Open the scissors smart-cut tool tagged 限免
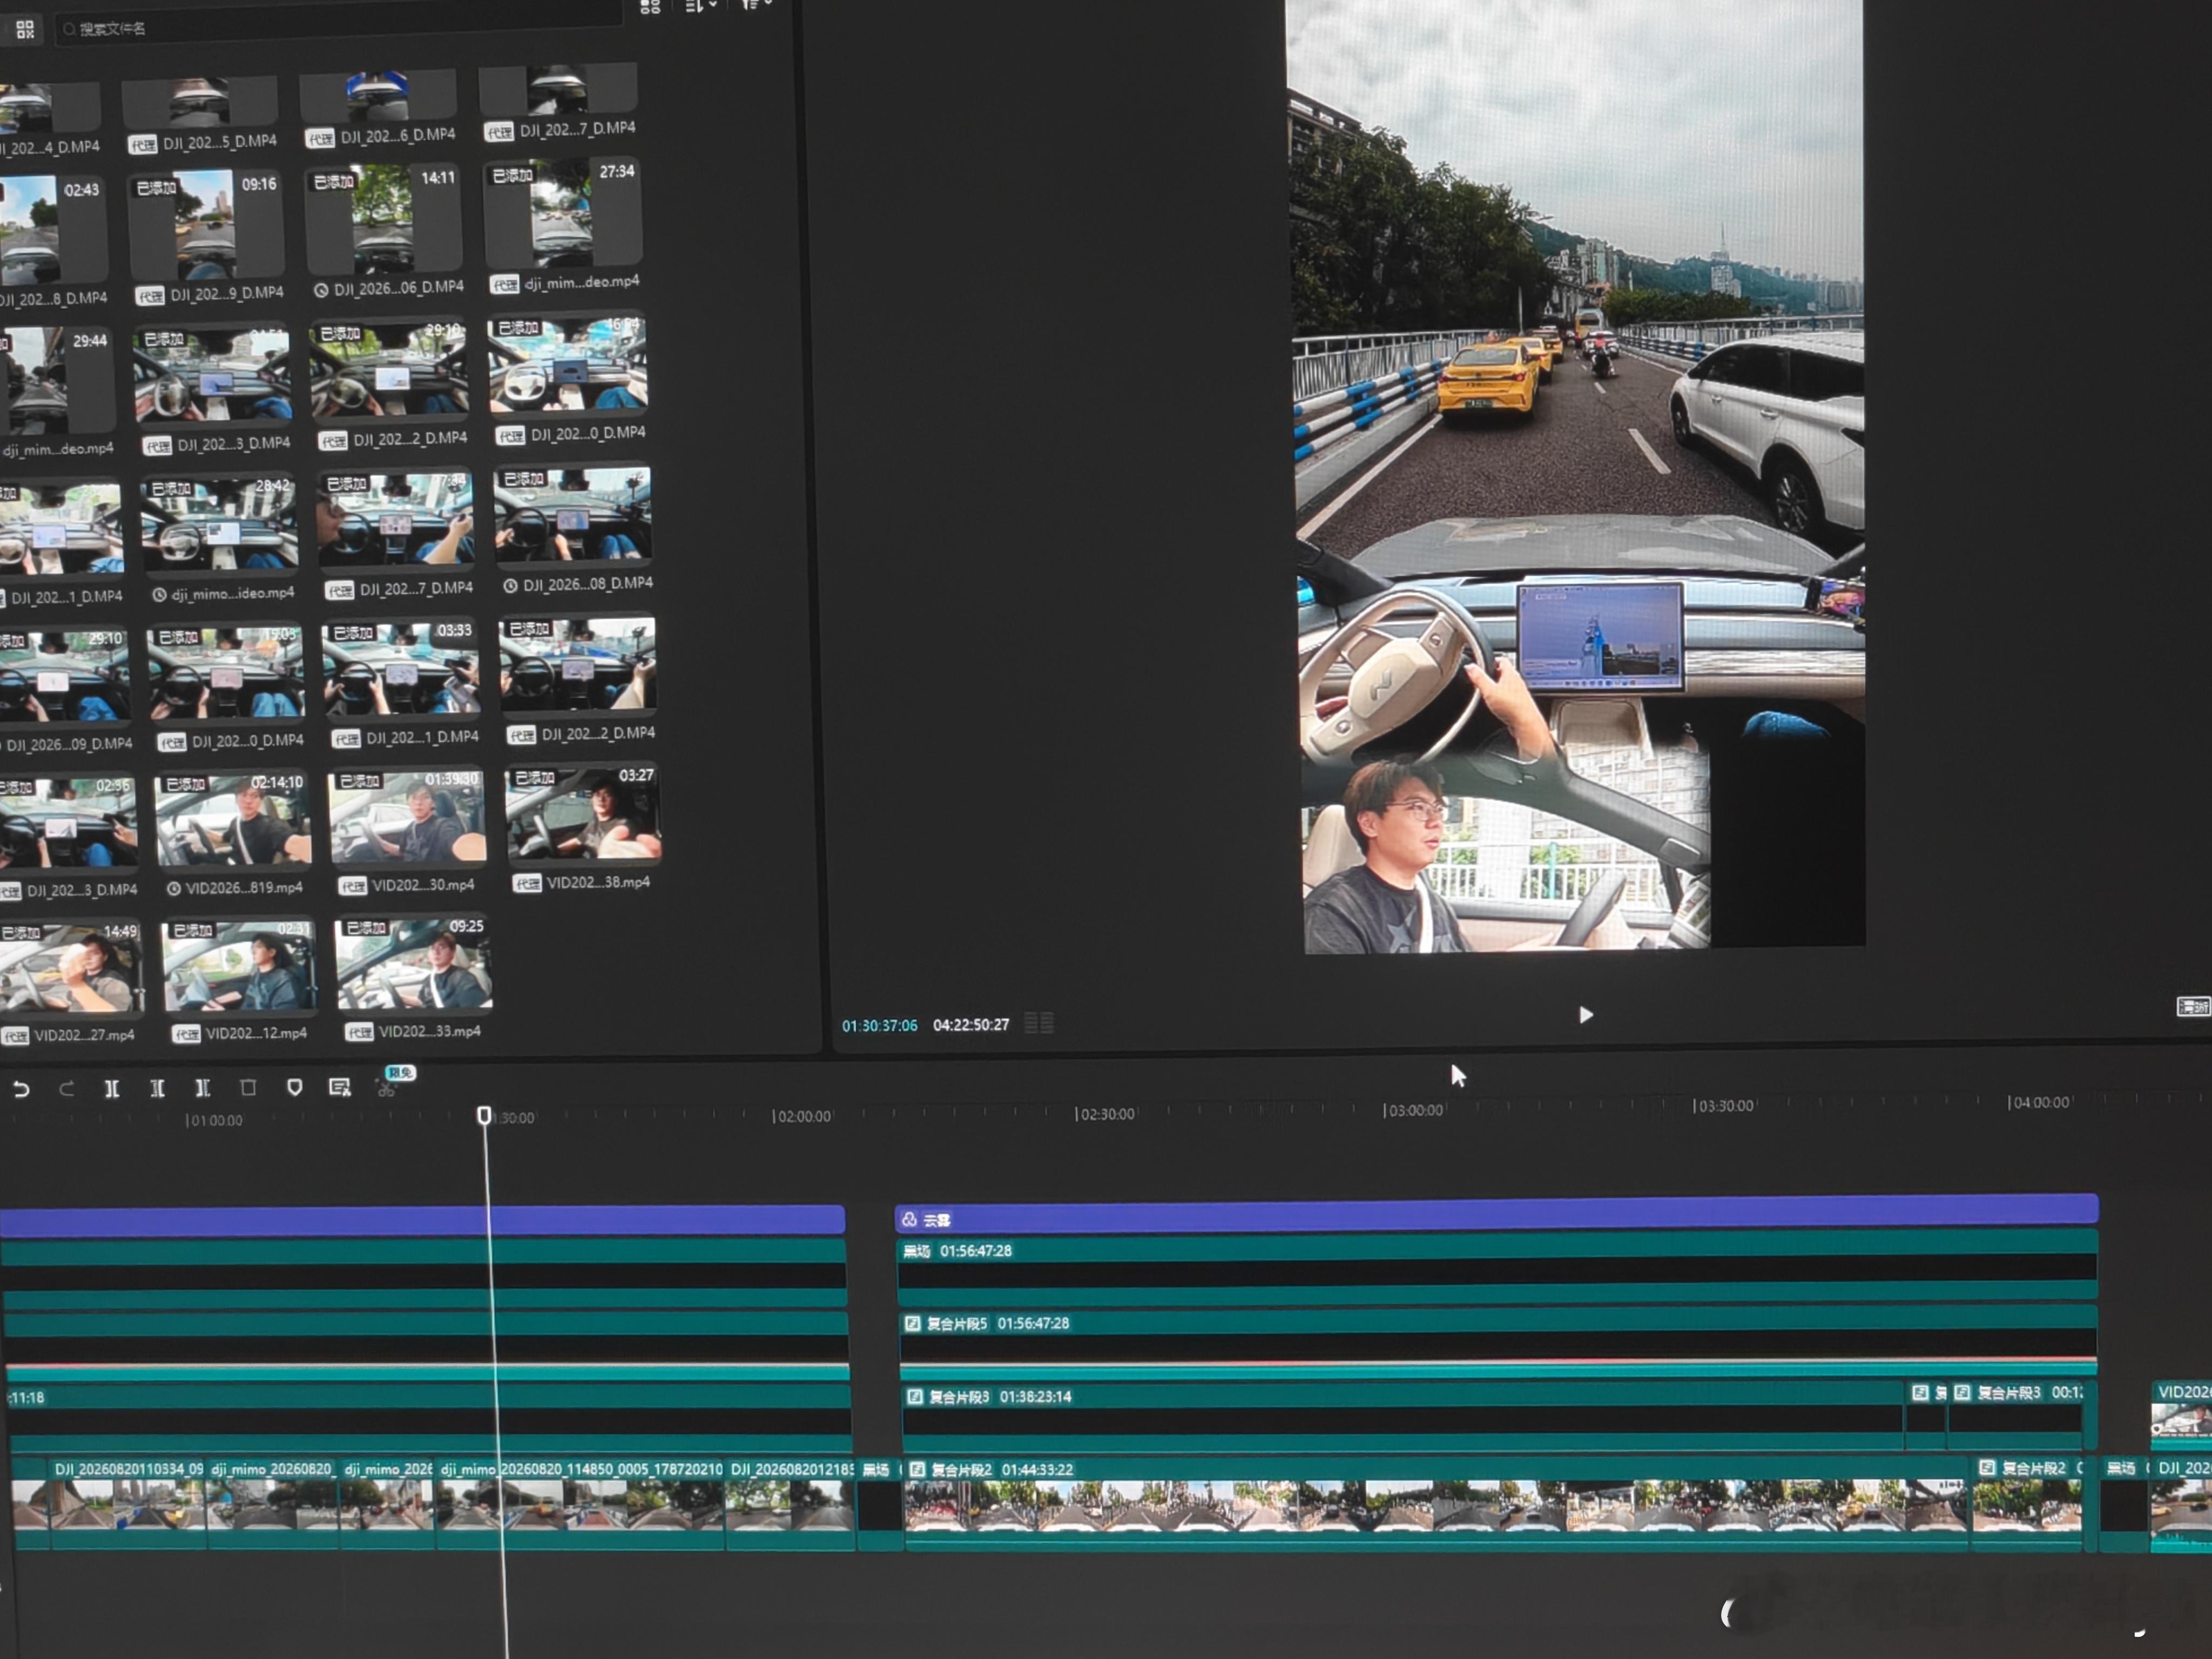This screenshot has height=1659, width=2212. pos(388,1087)
